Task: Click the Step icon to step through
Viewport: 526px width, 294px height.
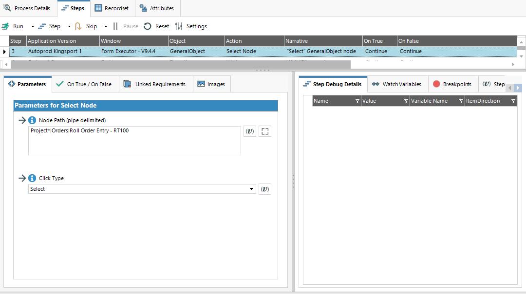Action: click(42, 26)
